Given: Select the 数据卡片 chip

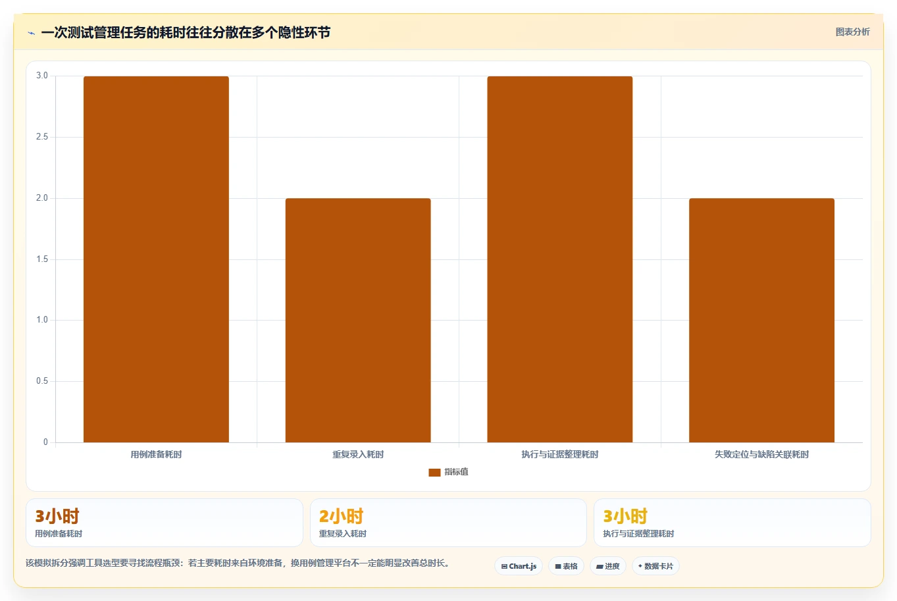Looking at the screenshot, I should click(x=655, y=566).
